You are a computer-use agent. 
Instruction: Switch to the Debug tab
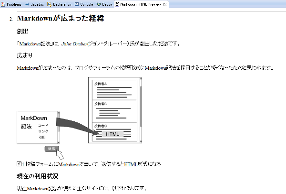tap(104, 4)
